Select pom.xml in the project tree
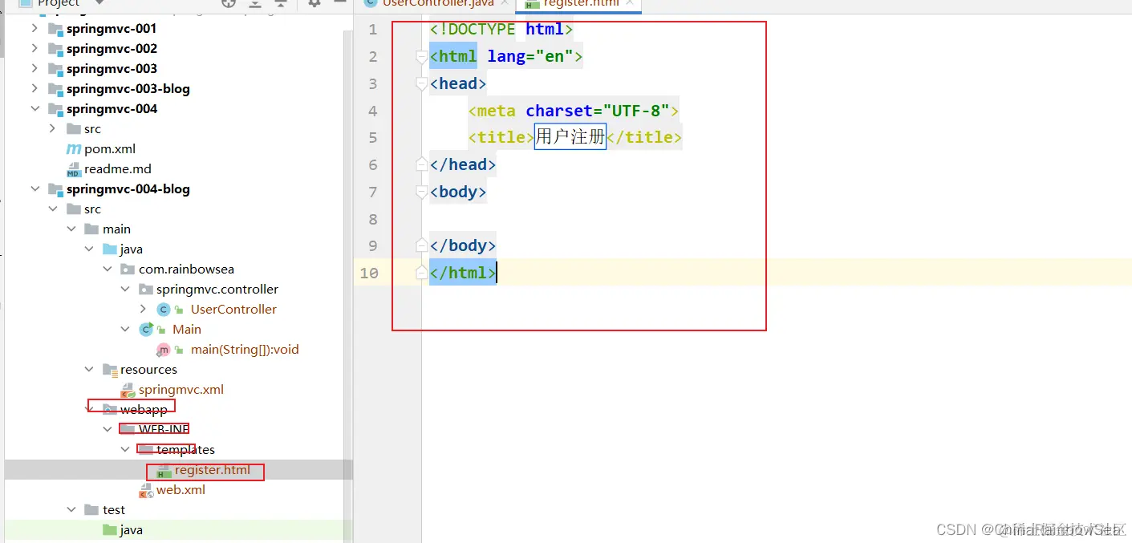Image resolution: width=1132 pixels, height=543 pixels. [x=110, y=148]
